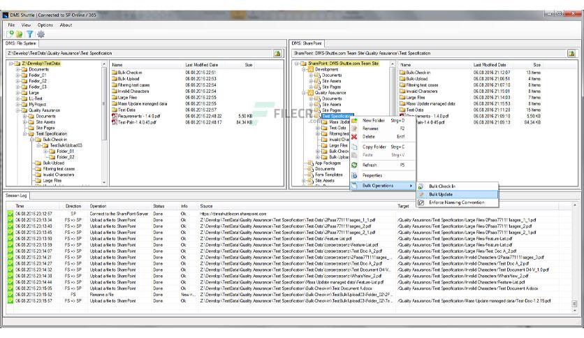This screenshot has width=584, height=338.
Task: Collapse the TestBulkUpload03 node in File System tree
Action: coord(38,145)
